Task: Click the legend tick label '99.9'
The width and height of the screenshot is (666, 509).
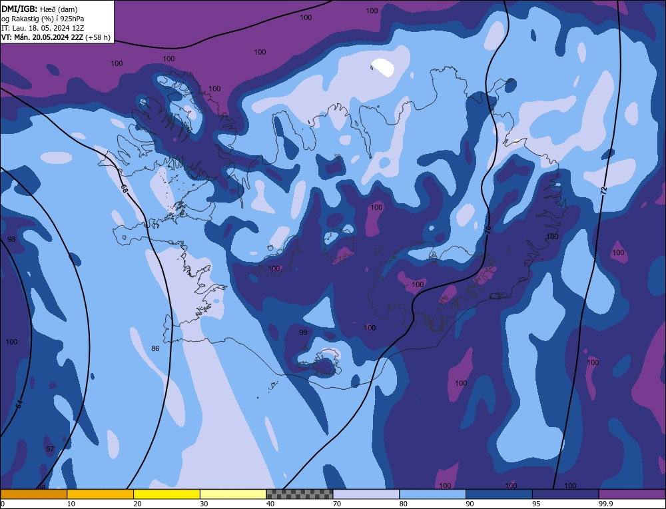Action: [x=605, y=504]
